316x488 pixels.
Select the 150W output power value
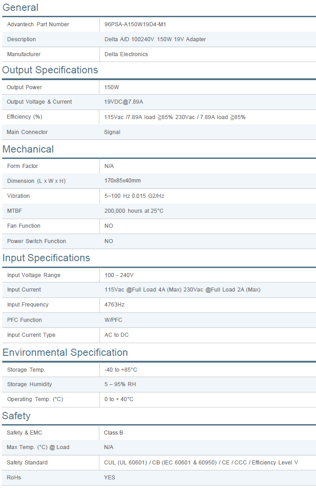click(x=112, y=87)
